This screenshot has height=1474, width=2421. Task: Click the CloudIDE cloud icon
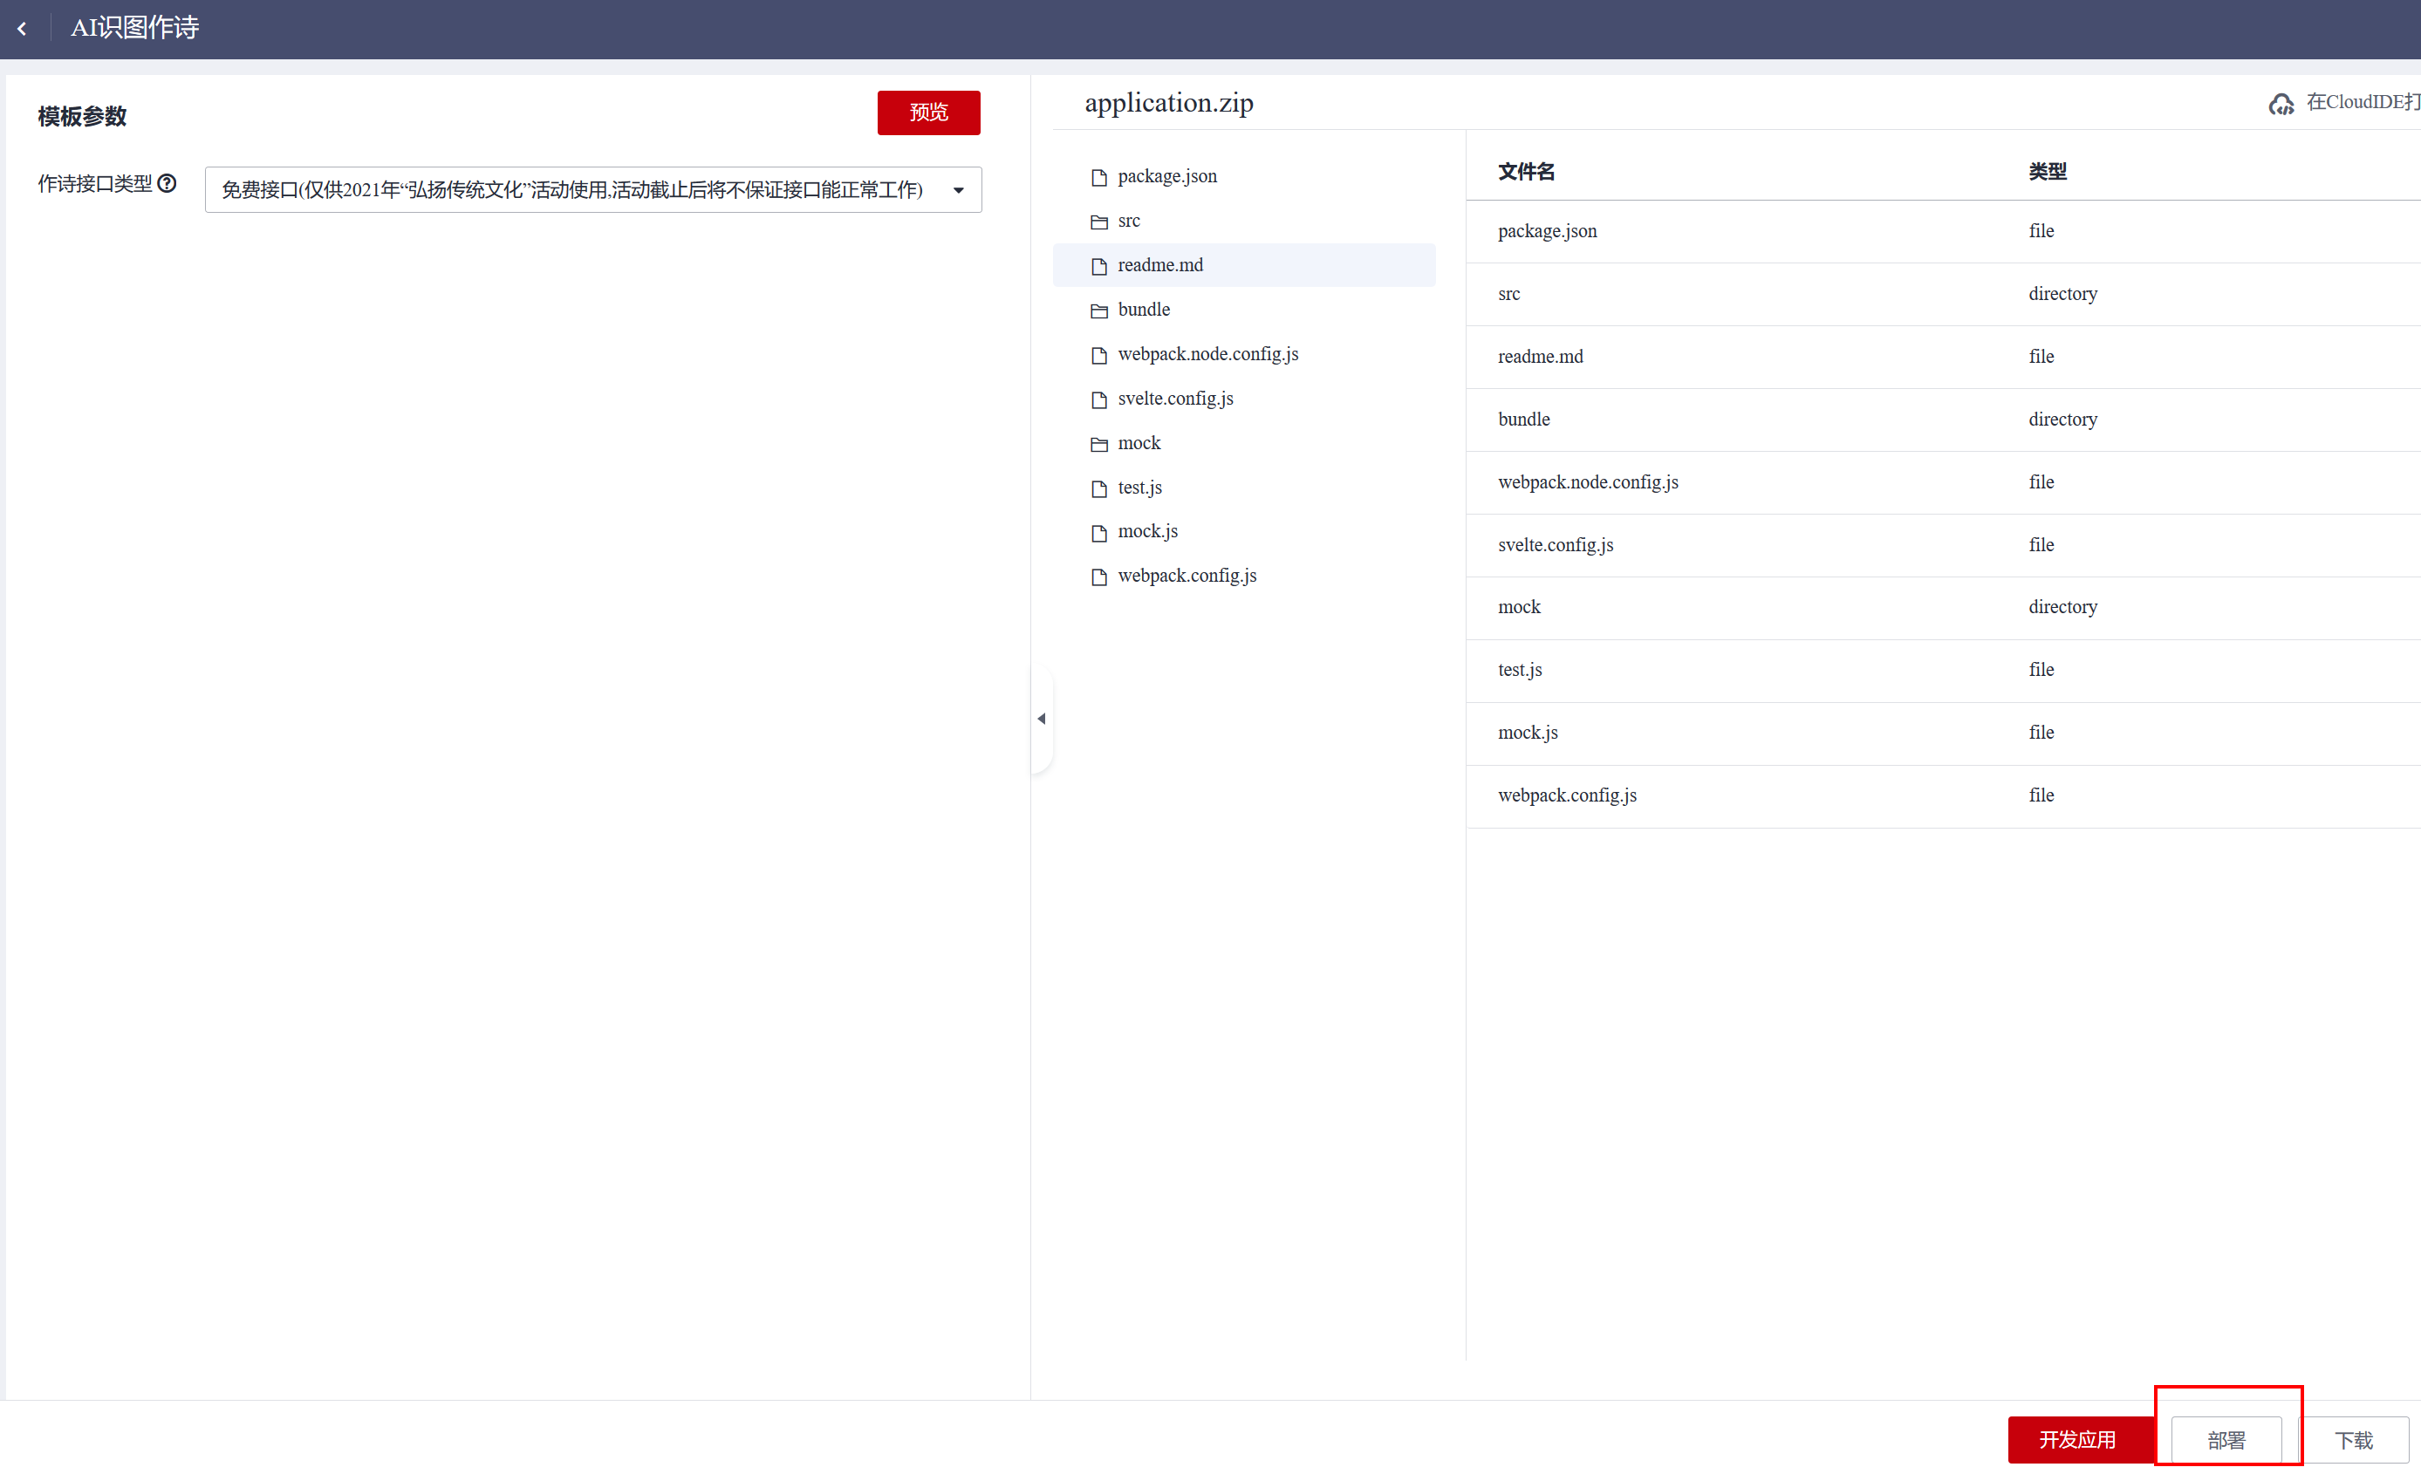tap(2281, 103)
